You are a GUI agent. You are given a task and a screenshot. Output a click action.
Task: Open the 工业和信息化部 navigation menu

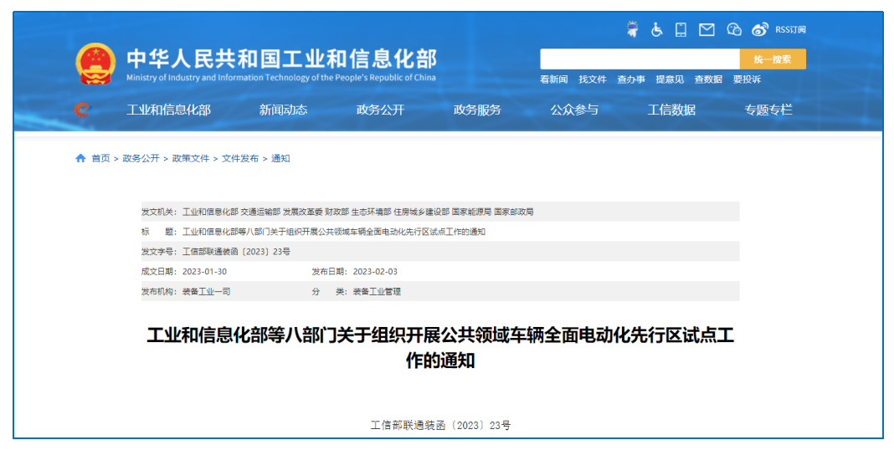click(x=169, y=110)
